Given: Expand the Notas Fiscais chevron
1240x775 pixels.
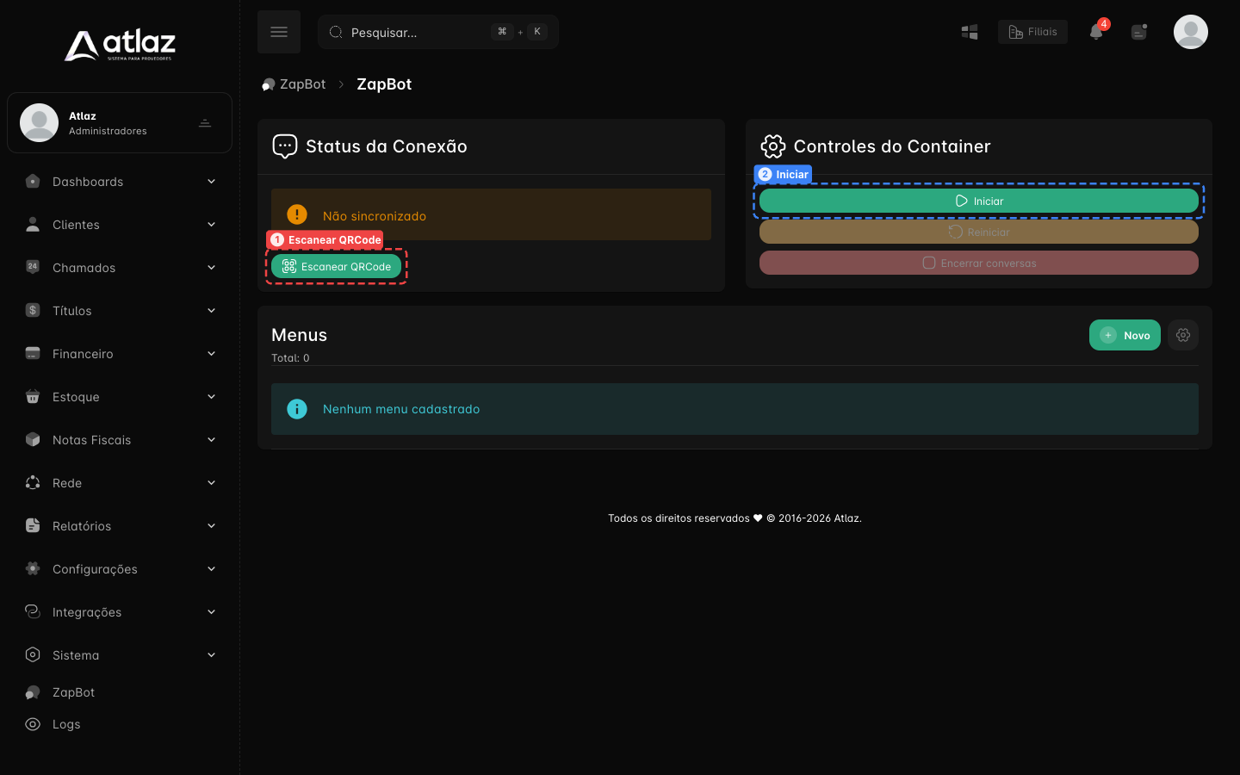Looking at the screenshot, I should [211, 439].
